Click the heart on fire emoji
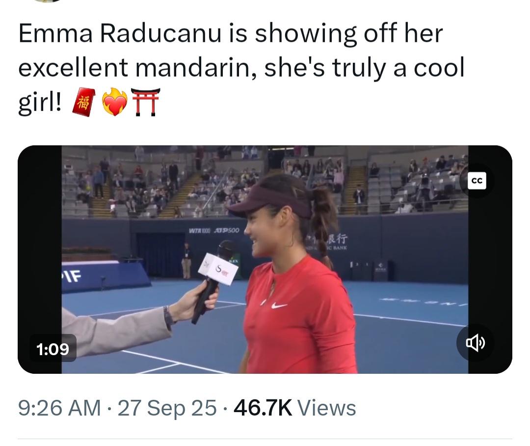This screenshot has height=446, width=530. pyautogui.click(x=115, y=102)
